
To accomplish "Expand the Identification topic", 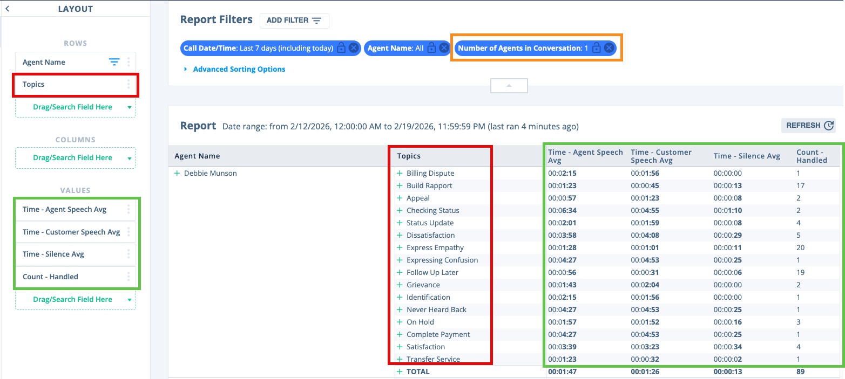I will [400, 298].
